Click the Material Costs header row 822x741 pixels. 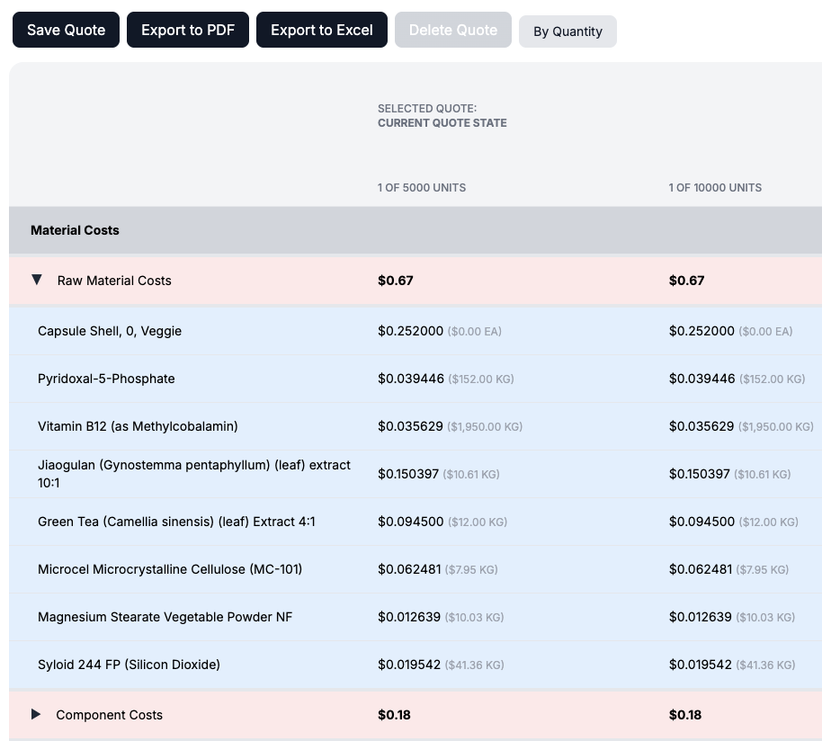point(75,230)
